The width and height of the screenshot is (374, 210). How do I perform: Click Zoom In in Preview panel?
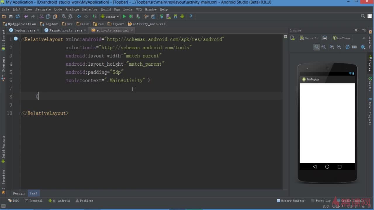[x=332, y=47]
